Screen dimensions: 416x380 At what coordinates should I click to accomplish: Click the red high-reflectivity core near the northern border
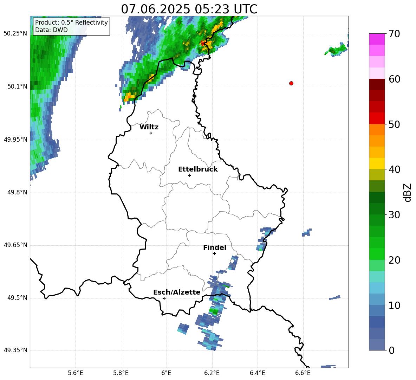[x=203, y=43]
